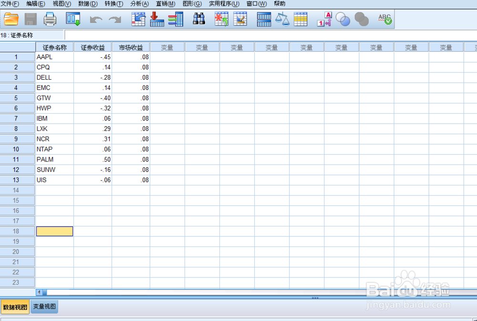Open the 数据(D) menu

tap(88, 4)
